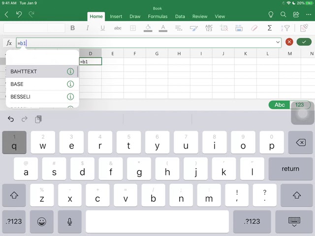
Task: Toggle Strikethrough formatting
Action: point(118,28)
